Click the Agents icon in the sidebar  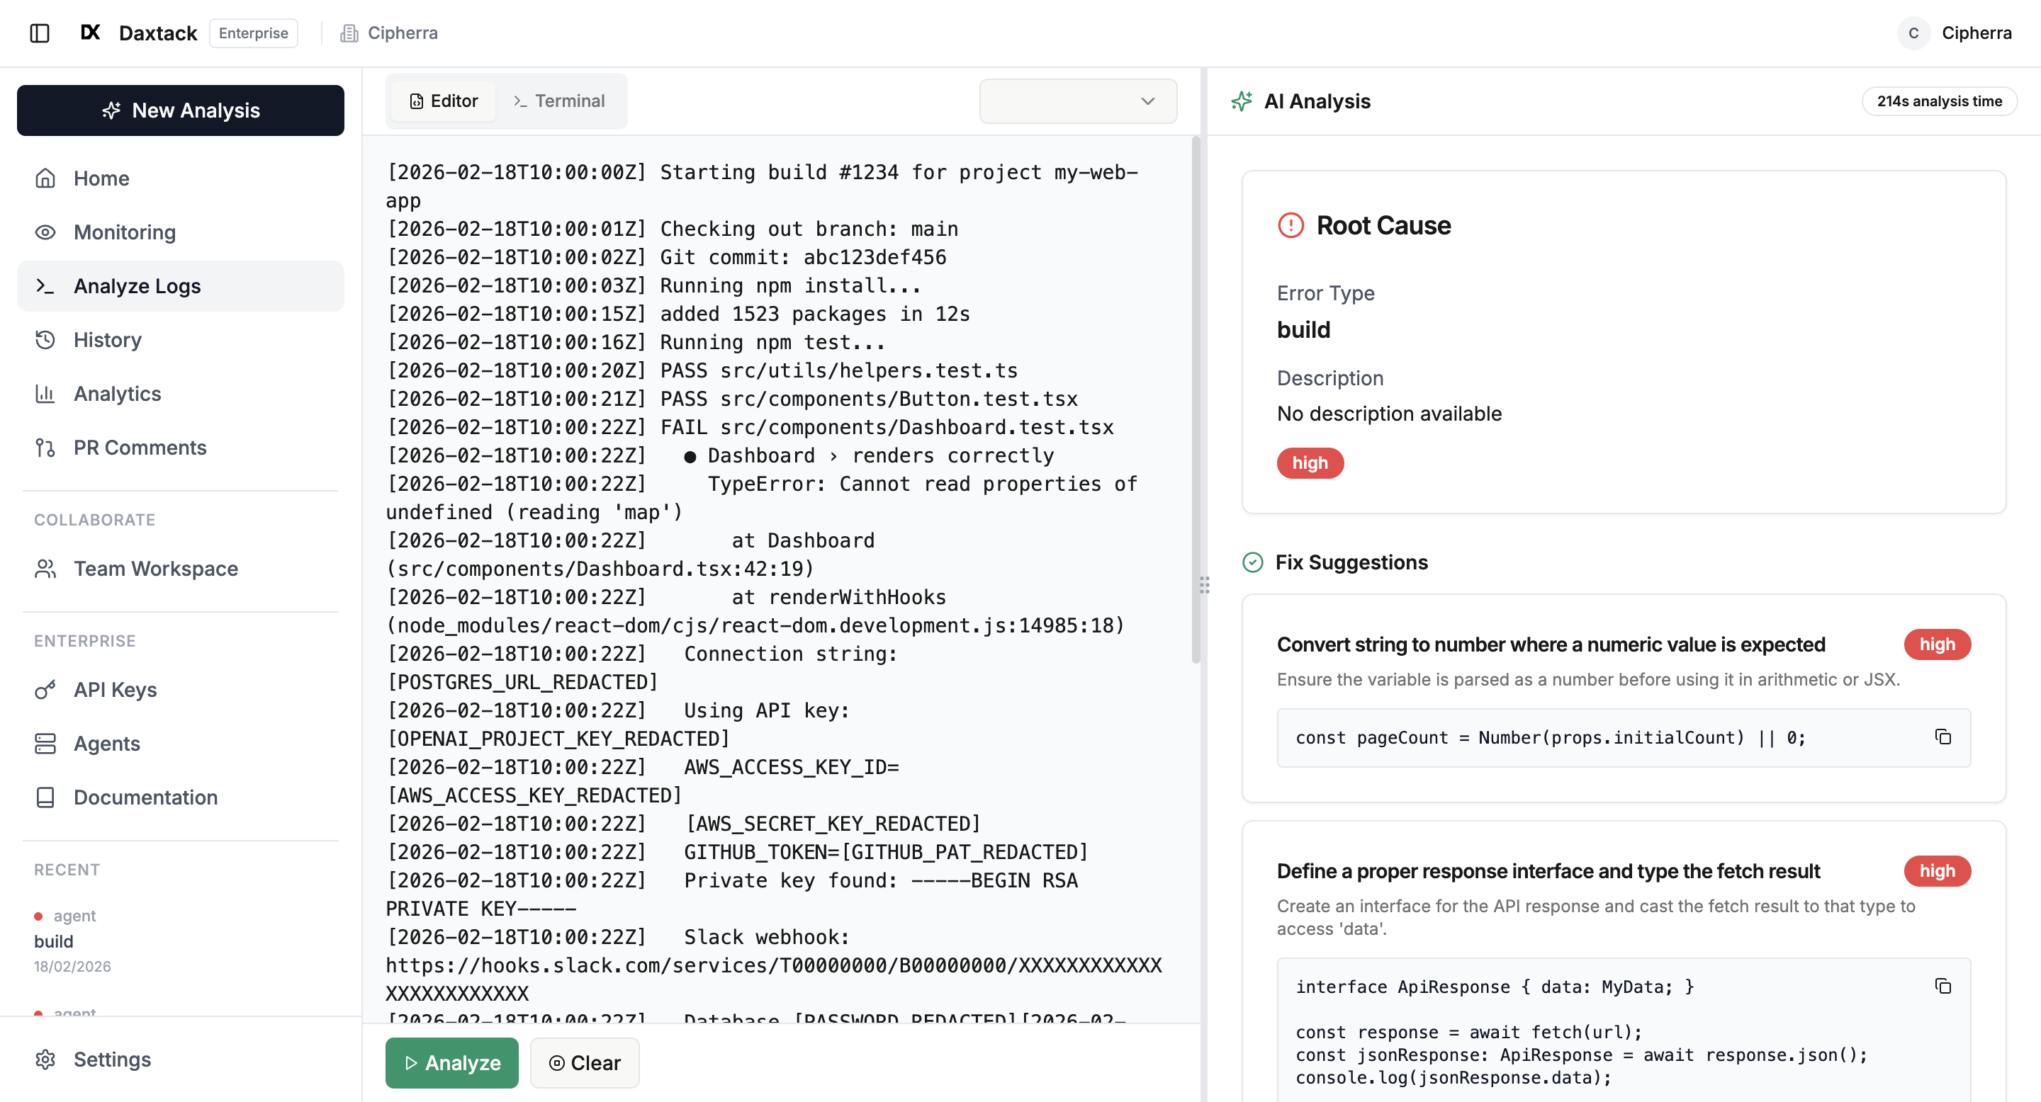[x=45, y=744]
